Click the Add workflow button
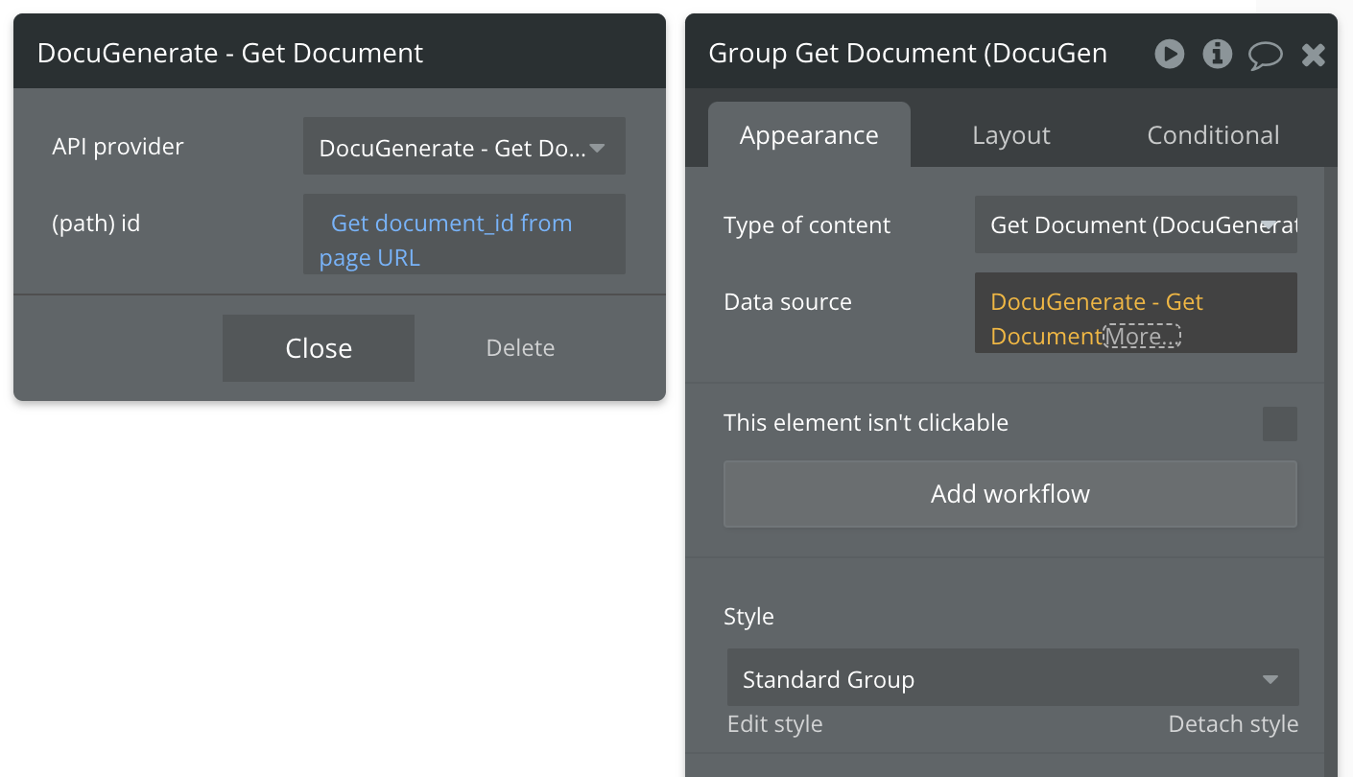The height and width of the screenshot is (777, 1353). tap(1010, 494)
